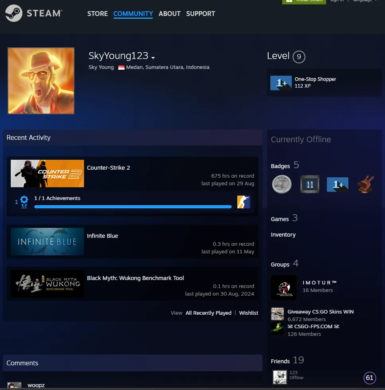Viewport: 385px width, 390px height.
Task: Click the silver coin badge icon
Action: pos(281,184)
